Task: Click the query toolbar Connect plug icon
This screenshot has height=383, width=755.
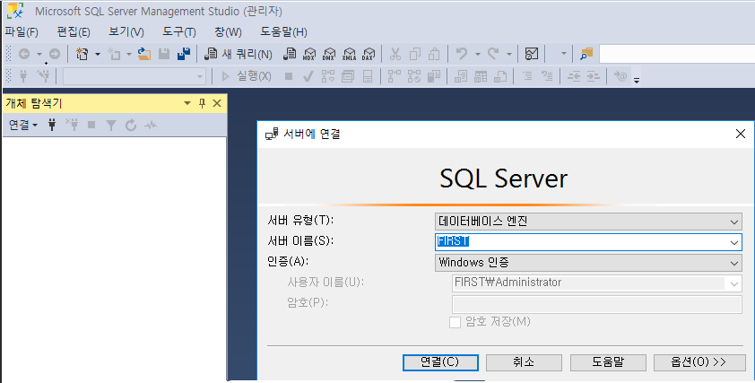Action: [23, 76]
